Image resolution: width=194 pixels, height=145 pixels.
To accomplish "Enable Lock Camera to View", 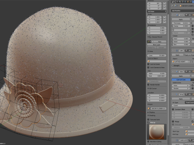I will click(x=148, y=67).
